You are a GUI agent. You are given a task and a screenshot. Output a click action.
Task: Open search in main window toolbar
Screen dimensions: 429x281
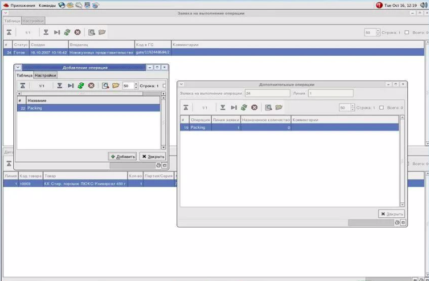click(x=92, y=32)
